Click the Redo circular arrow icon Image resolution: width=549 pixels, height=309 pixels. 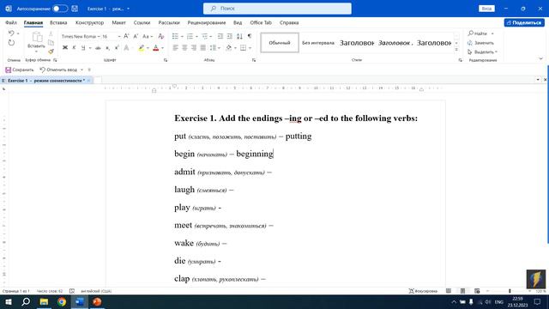point(11,43)
